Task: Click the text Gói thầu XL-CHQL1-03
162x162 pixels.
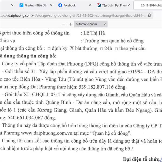Action: pos(31,95)
